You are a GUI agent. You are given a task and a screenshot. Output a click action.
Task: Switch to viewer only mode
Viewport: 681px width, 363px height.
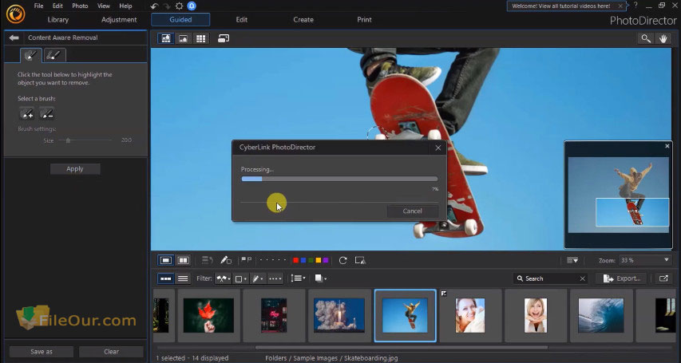184,38
